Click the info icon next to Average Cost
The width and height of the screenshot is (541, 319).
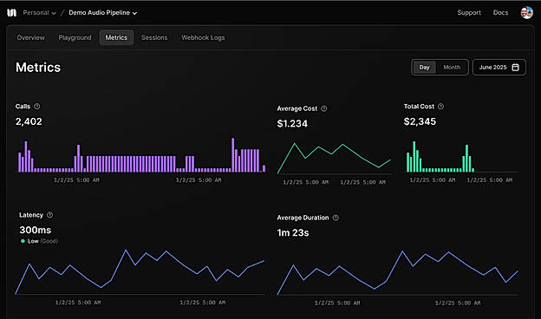pyautogui.click(x=324, y=108)
